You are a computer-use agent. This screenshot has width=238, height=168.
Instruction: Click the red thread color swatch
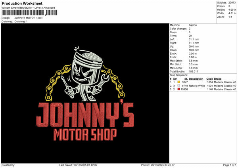pyautogui.click(x=178, y=89)
